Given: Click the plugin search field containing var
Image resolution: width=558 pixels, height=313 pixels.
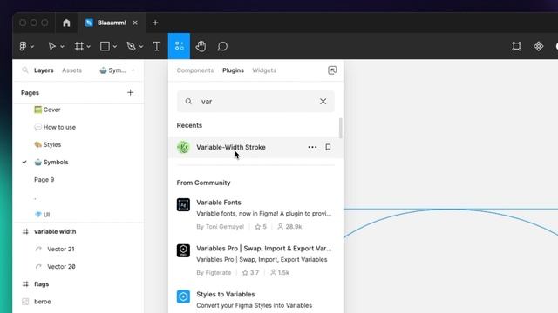Looking at the screenshot, I should 255,102.
